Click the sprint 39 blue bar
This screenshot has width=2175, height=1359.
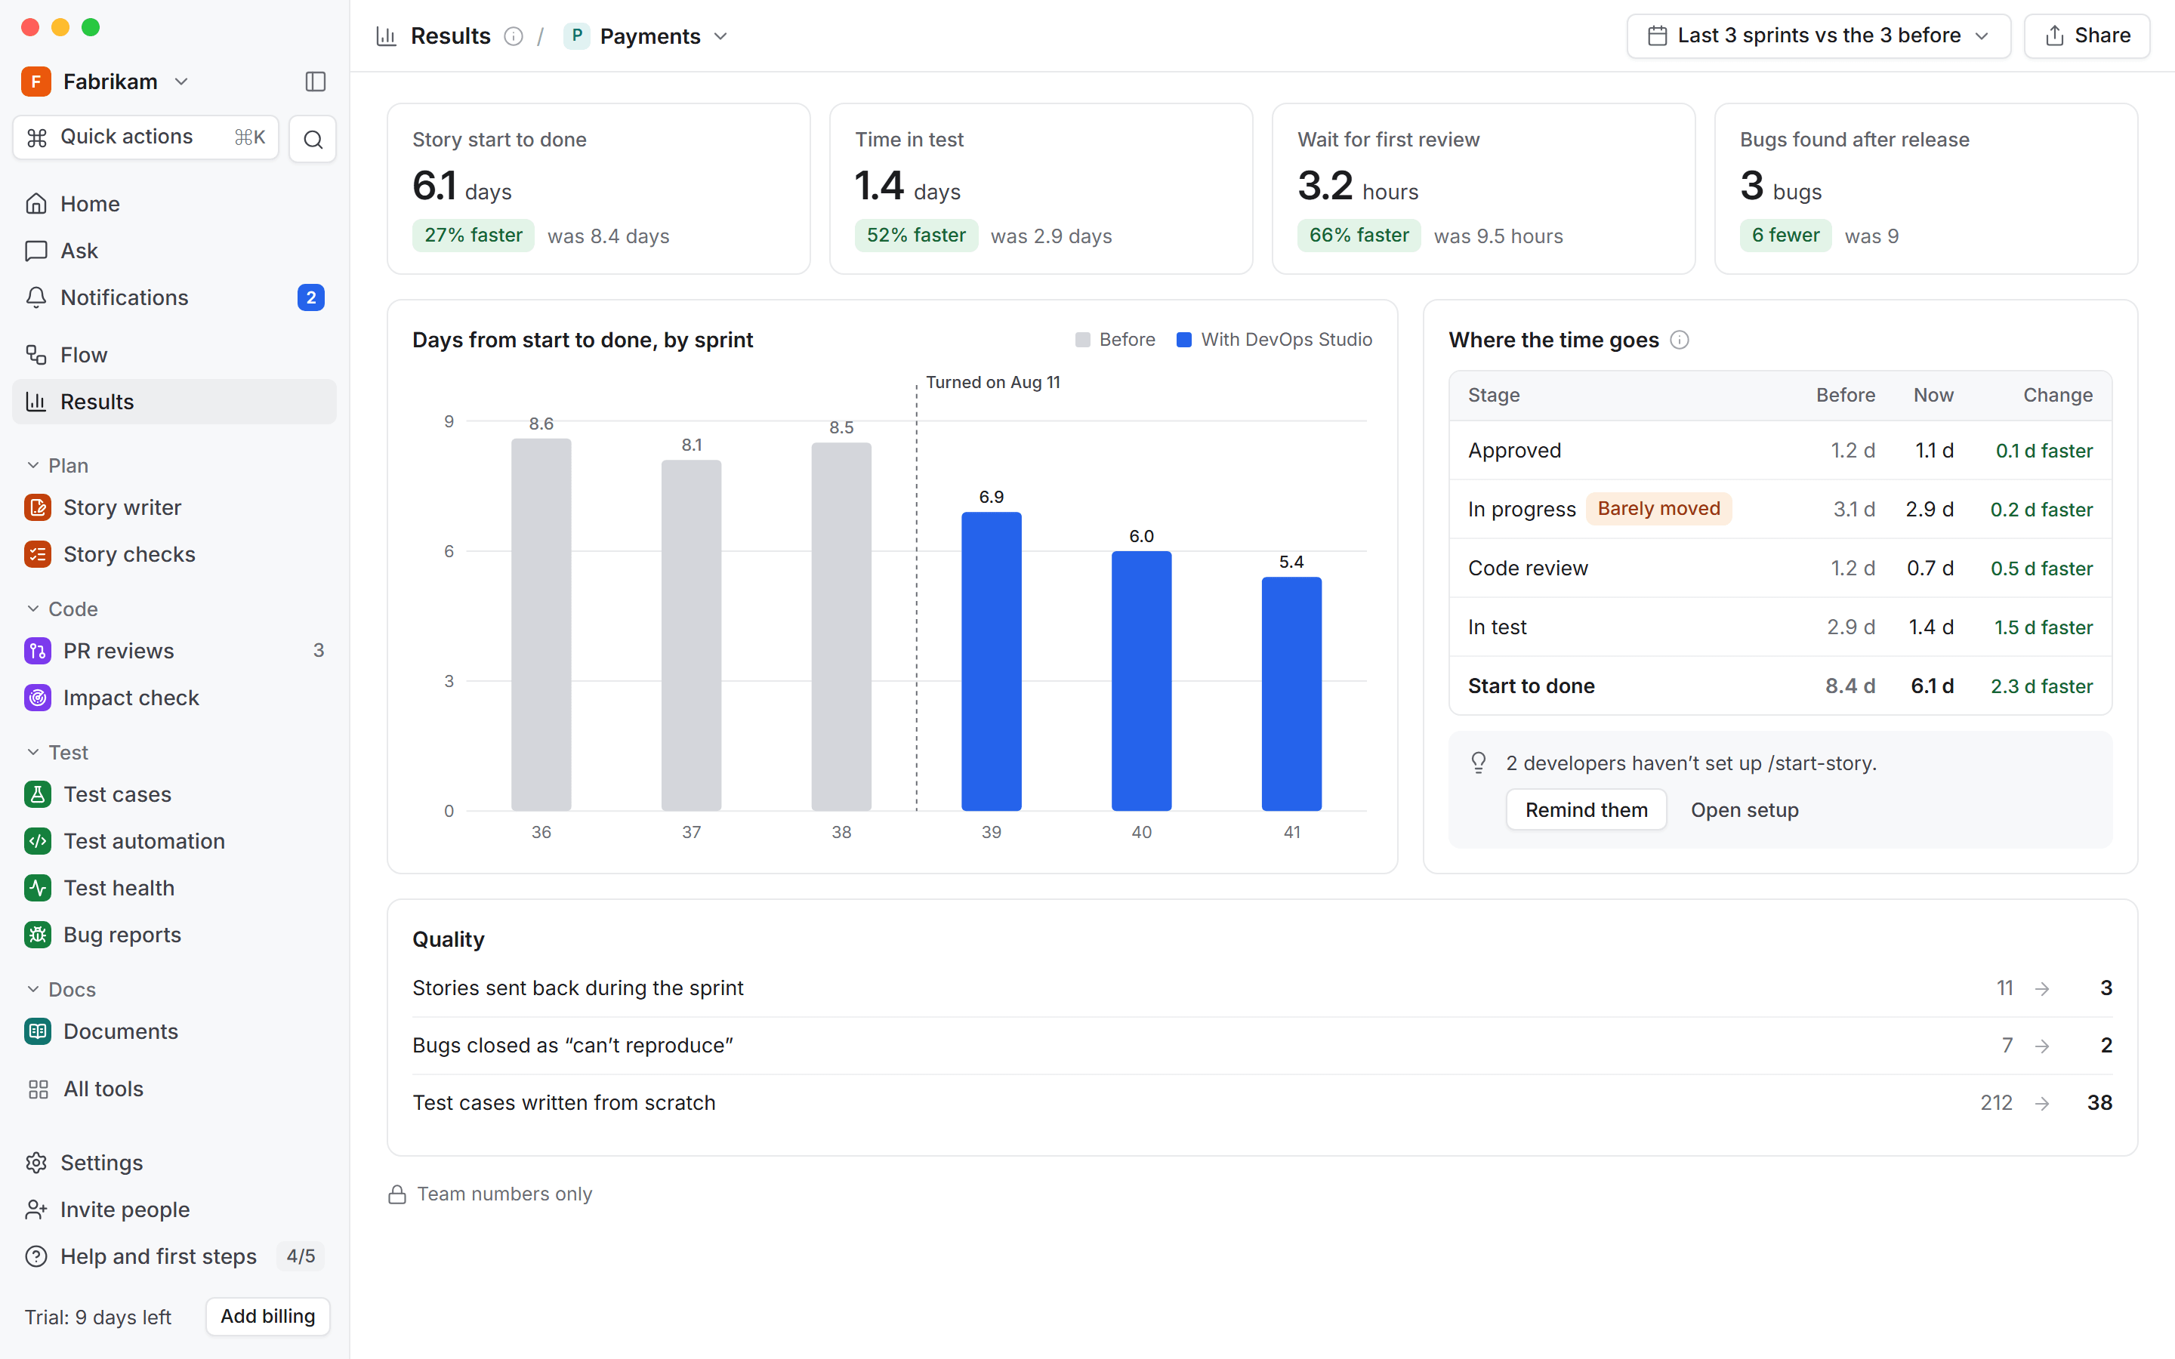click(992, 661)
